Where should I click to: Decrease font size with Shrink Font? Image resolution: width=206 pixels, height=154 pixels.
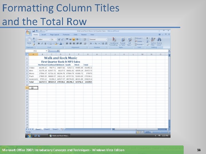click(x=62, y=39)
